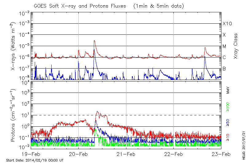Click the C class label on right axis

(224, 58)
